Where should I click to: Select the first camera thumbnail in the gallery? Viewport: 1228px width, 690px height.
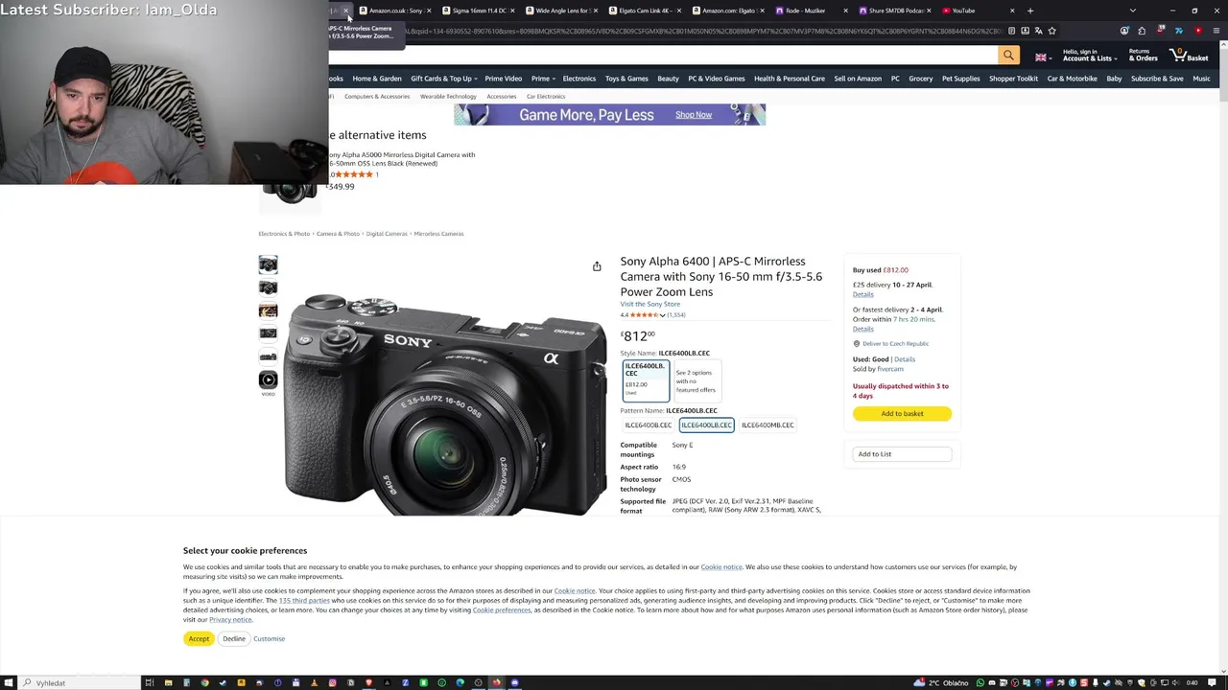tap(268, 264)
